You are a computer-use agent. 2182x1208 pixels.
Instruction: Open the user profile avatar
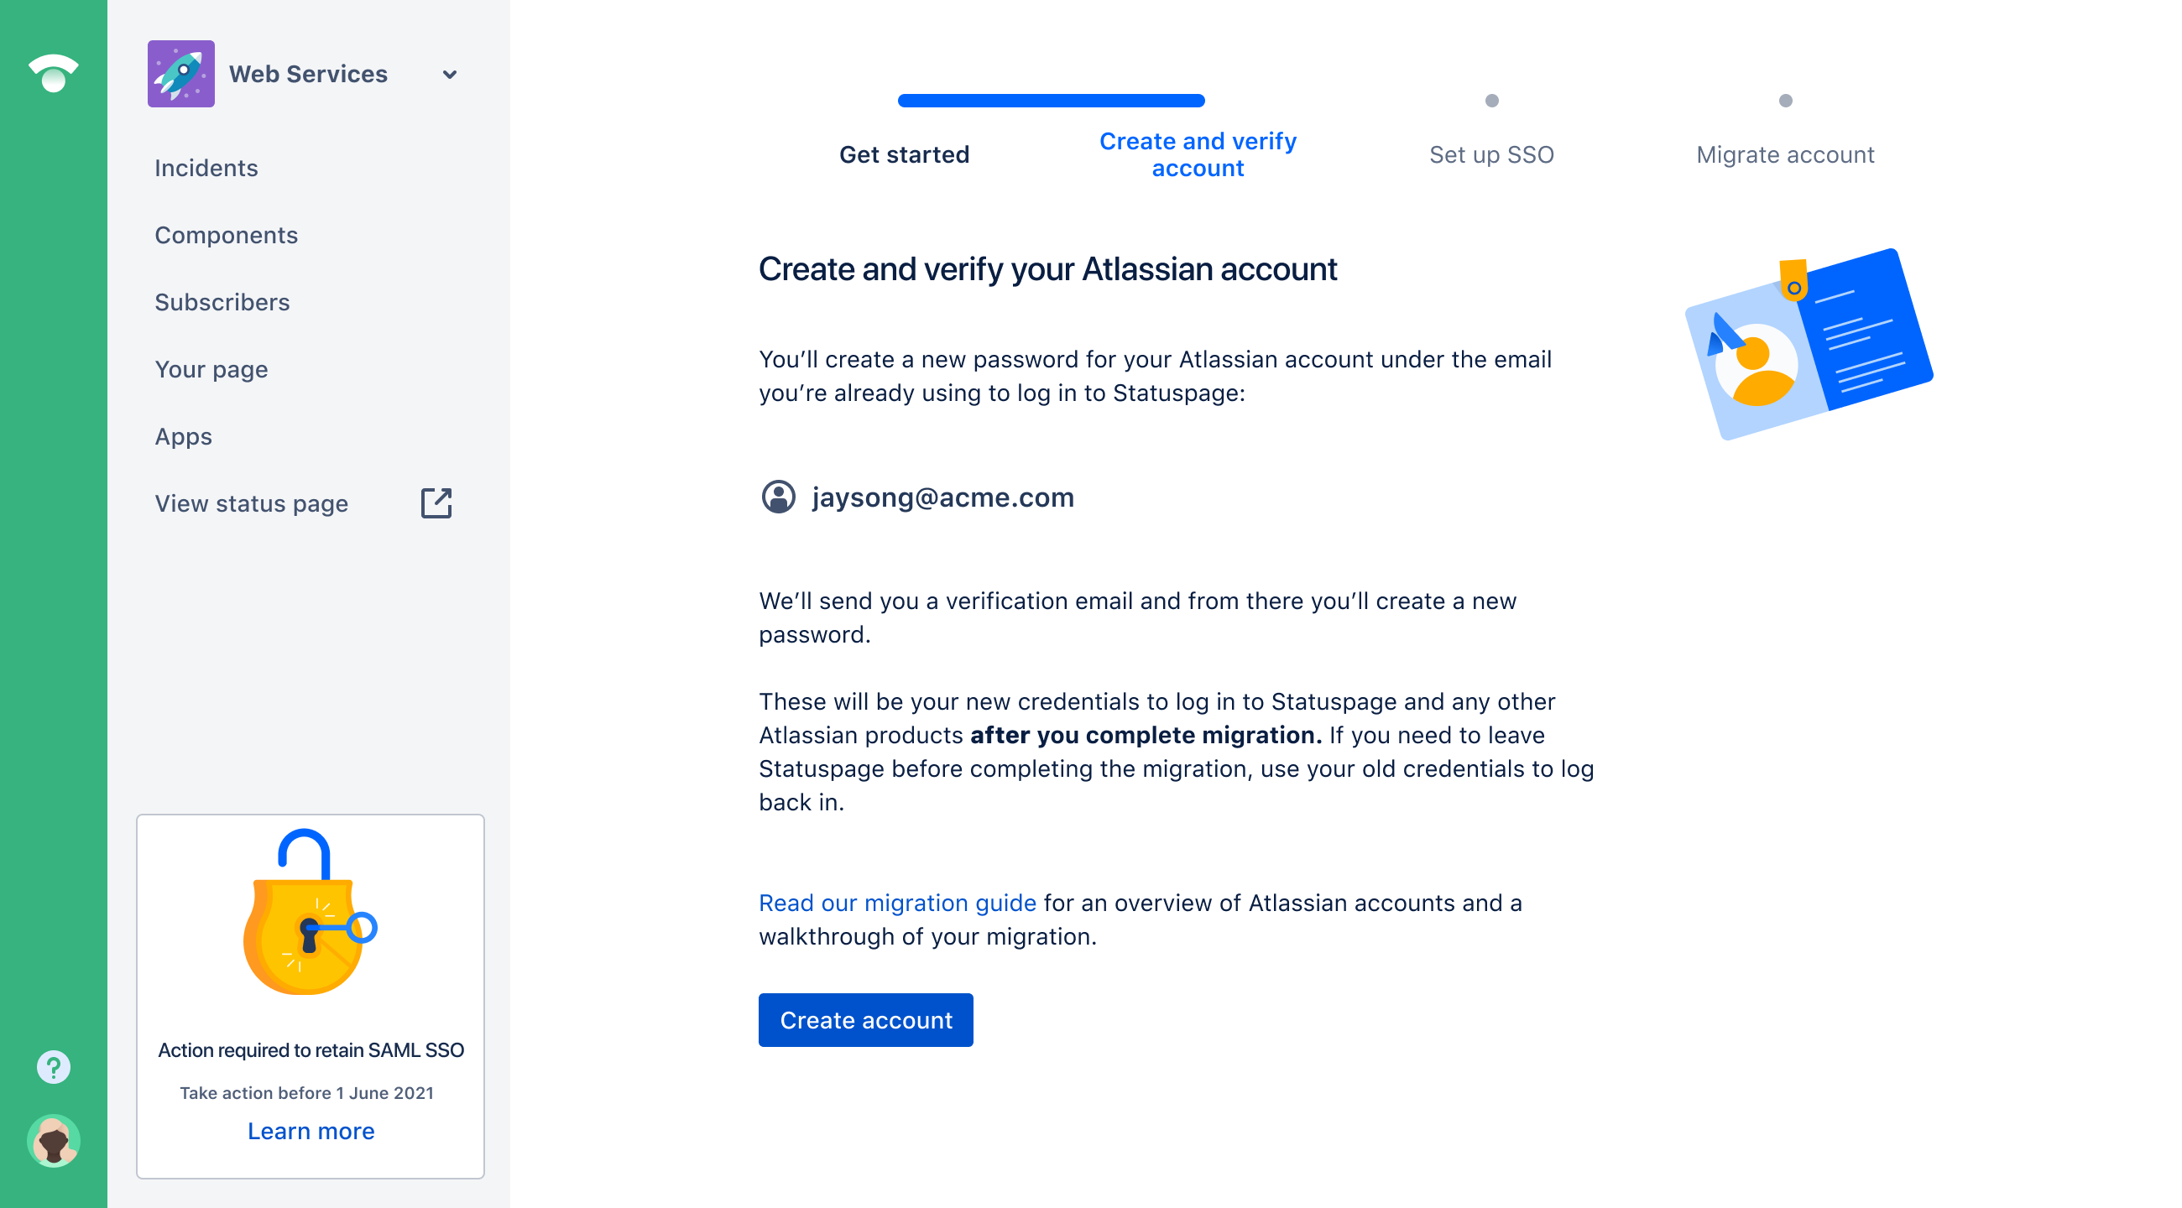(54, 1140)
